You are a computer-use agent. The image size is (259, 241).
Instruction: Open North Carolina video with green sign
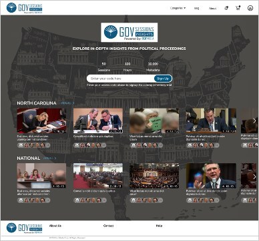[x=154, y=120]
